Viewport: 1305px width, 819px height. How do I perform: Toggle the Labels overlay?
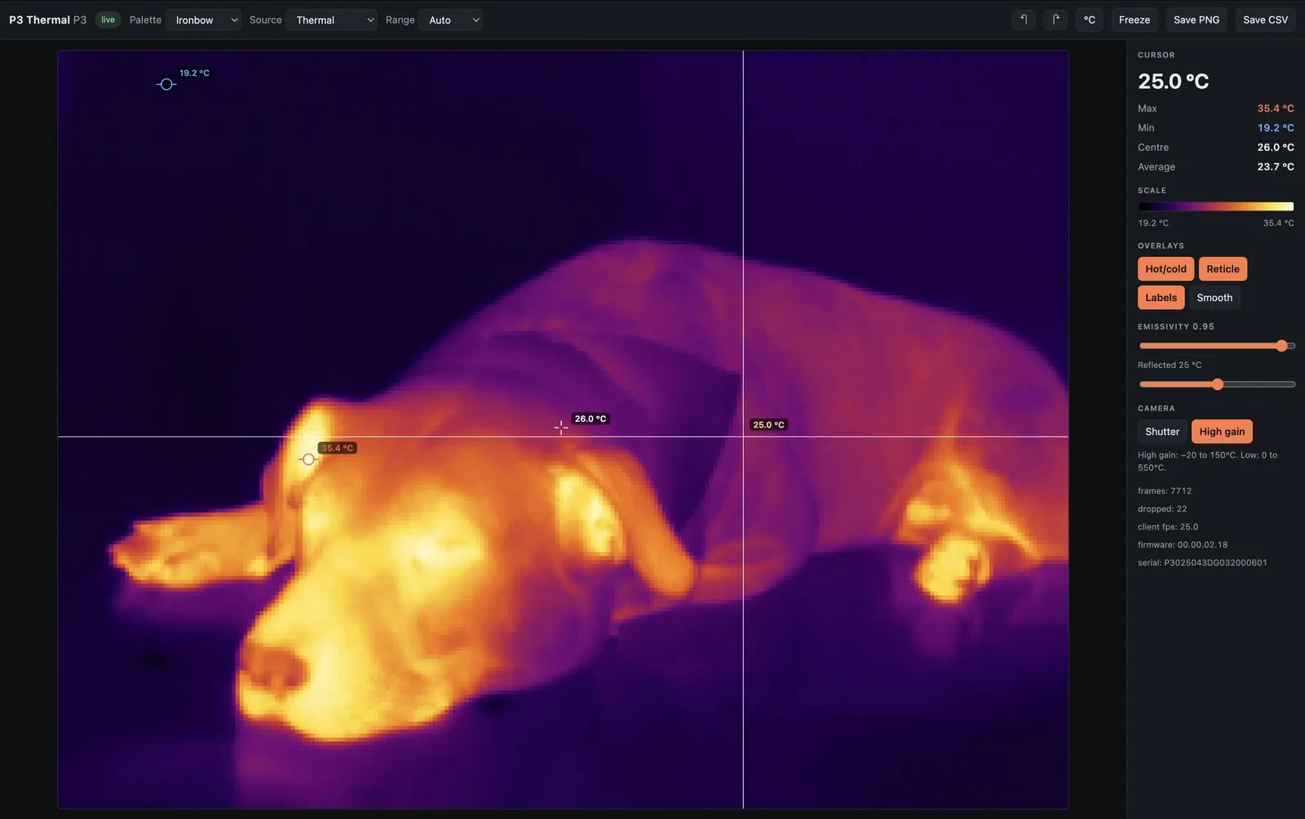[1161, 298]
